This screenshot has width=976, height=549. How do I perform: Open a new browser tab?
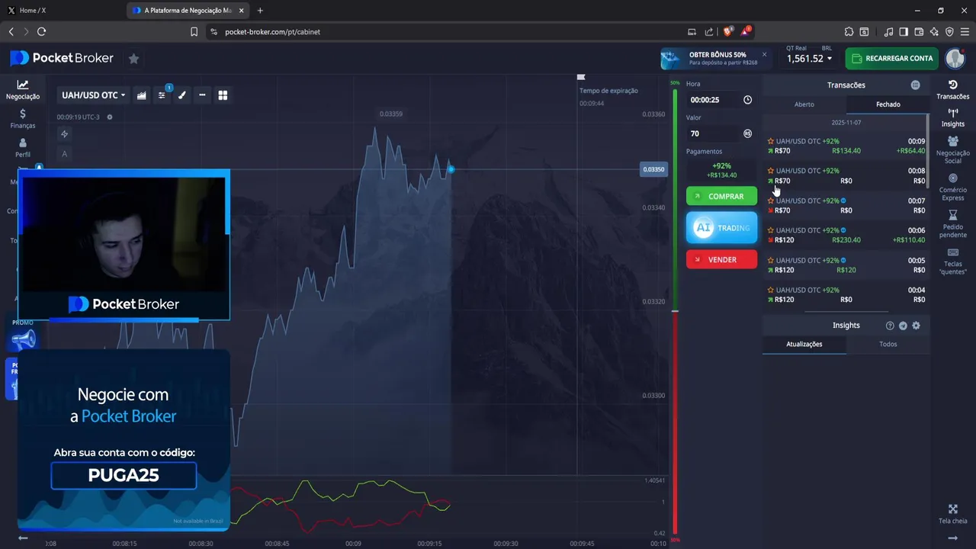click(x=260, y=11)
